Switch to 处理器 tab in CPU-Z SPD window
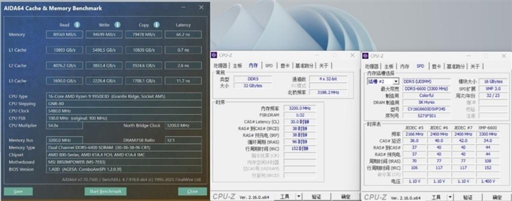Viewport: 512px width, 201px height. (372, 66)
